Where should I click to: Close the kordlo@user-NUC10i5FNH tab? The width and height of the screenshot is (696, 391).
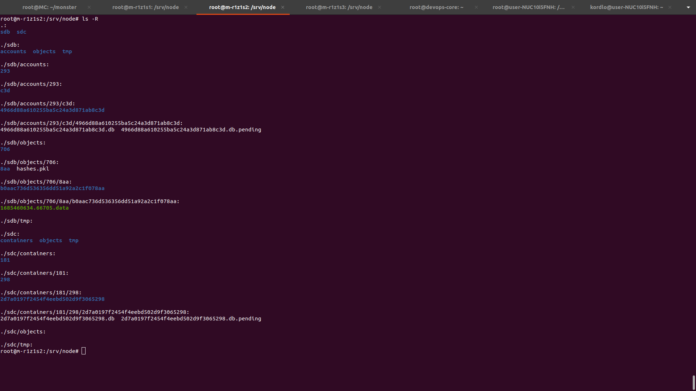(x=670, y=7)
